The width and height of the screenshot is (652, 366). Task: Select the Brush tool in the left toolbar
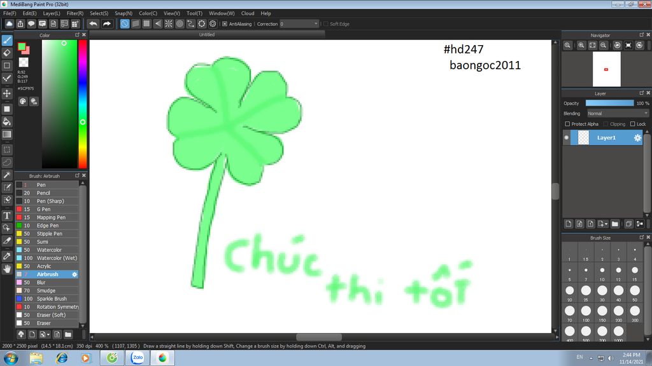point(6,40)
